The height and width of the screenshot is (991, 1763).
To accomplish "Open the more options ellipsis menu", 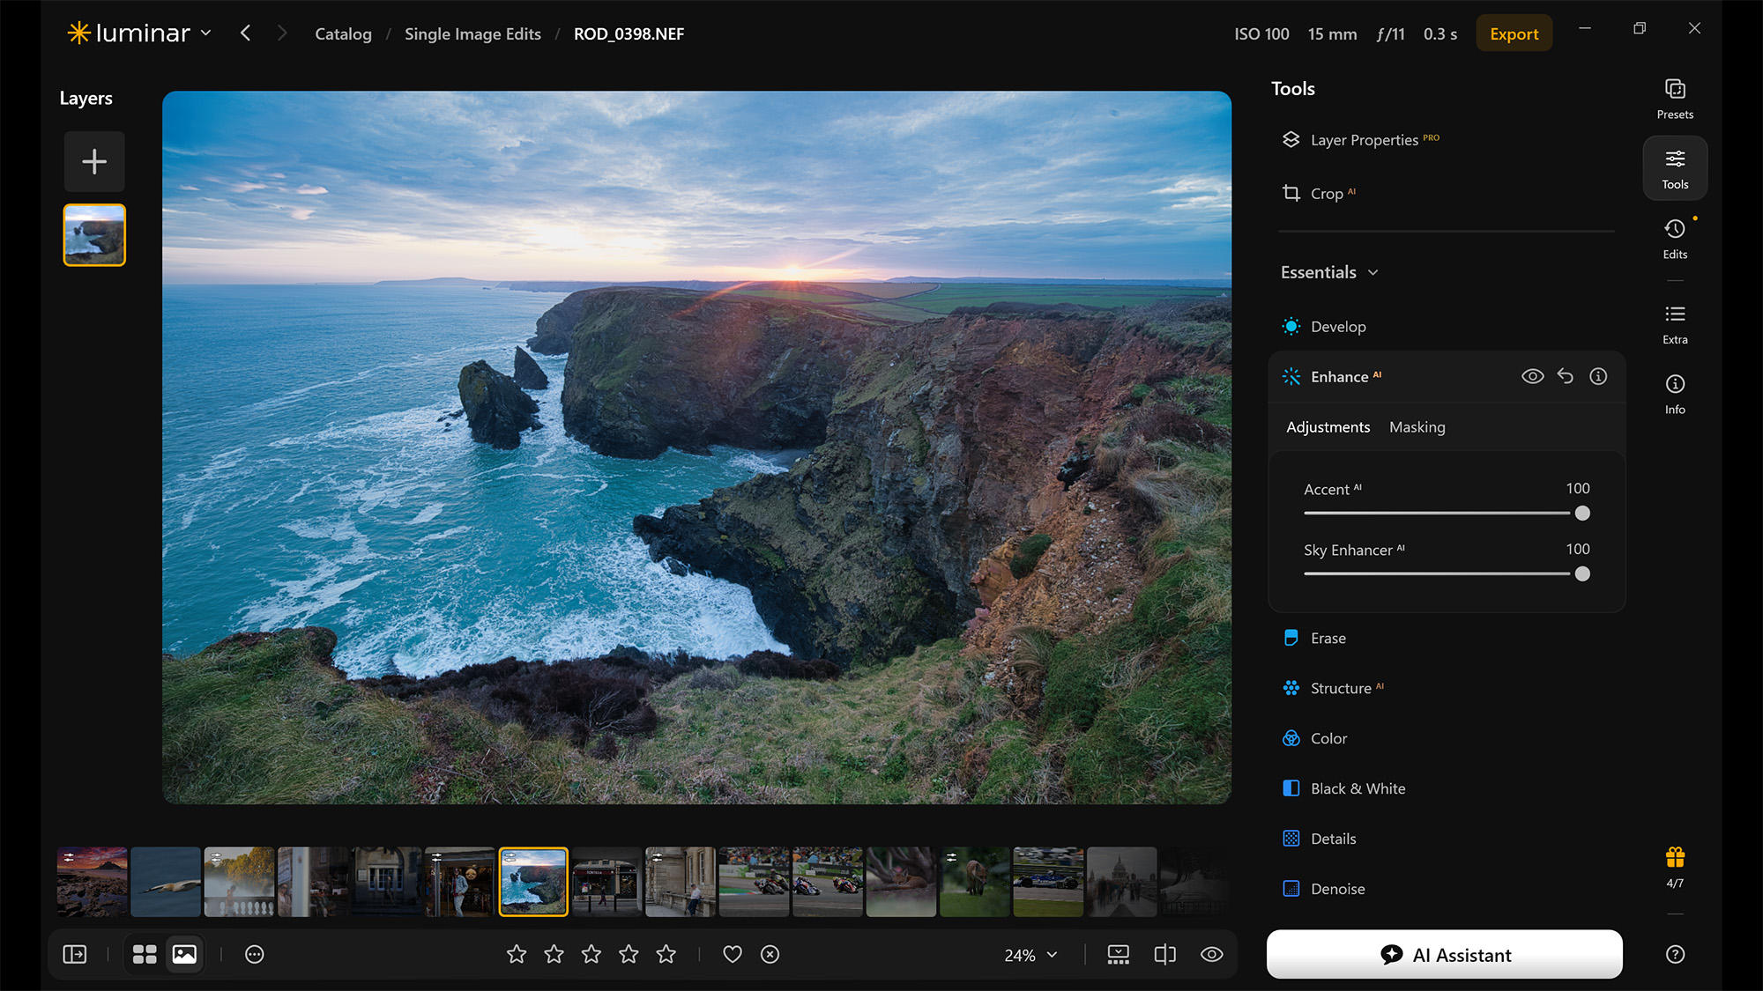I will tap(254, 954).
